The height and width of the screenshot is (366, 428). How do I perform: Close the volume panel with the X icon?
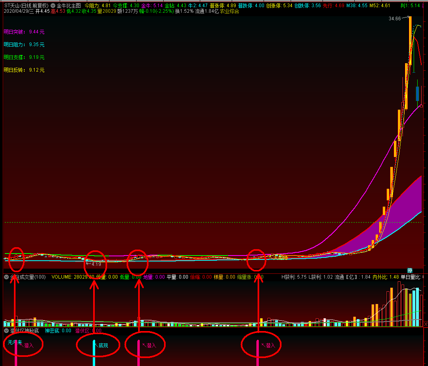coord(426,324)
